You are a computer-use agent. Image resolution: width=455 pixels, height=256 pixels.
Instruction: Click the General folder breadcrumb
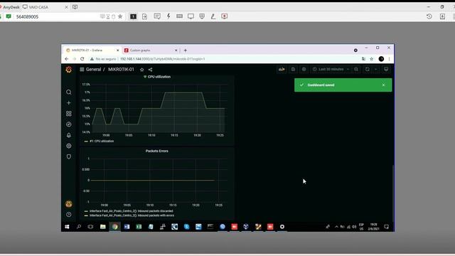[x=93, y=70]
